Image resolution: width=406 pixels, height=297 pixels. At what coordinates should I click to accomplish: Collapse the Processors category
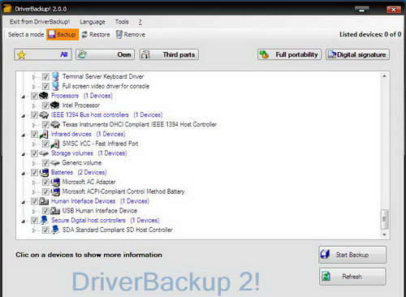[x=24, y=97]
